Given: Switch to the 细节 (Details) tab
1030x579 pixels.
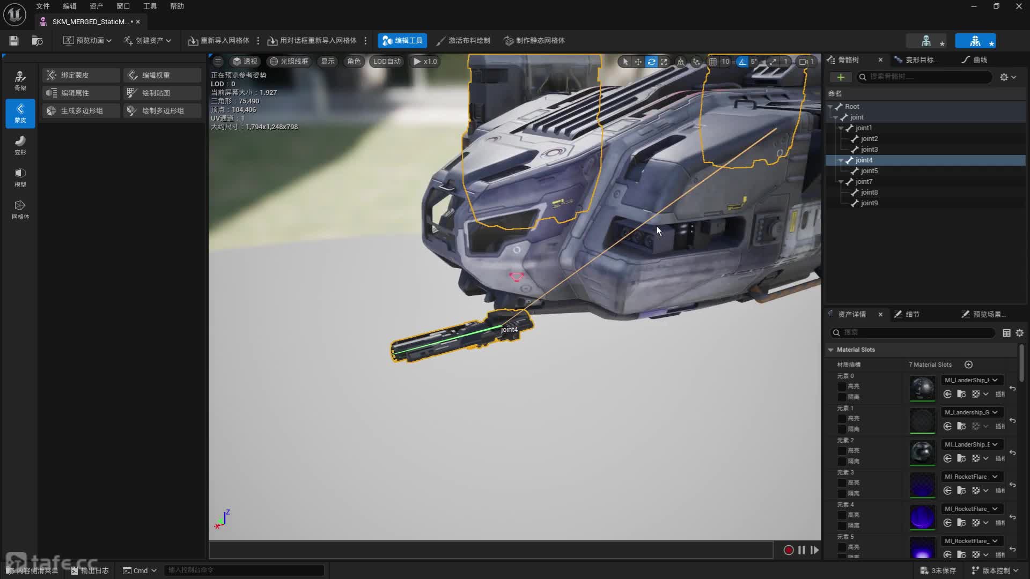Looking at the screenshot, I should [912, 314].
